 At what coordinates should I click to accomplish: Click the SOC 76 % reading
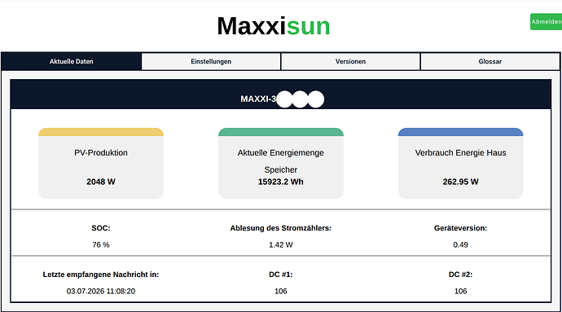(x=101, y=245)
